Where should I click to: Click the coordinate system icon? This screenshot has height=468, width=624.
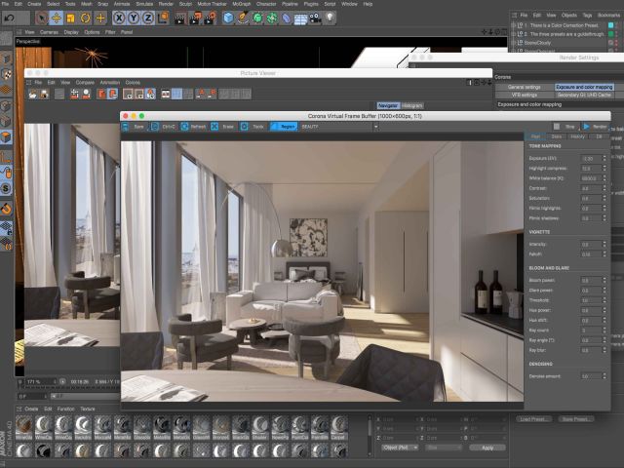pos(163,18)
